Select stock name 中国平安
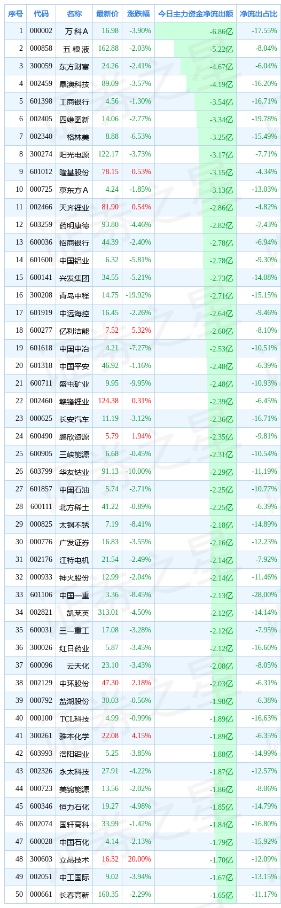The height and width of the screenshot is (908, 281). click(x=74, y=366)
